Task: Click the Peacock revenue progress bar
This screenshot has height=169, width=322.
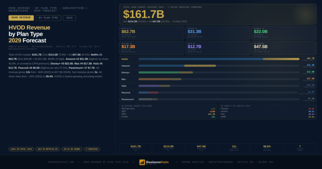Action: click(218, 93)
